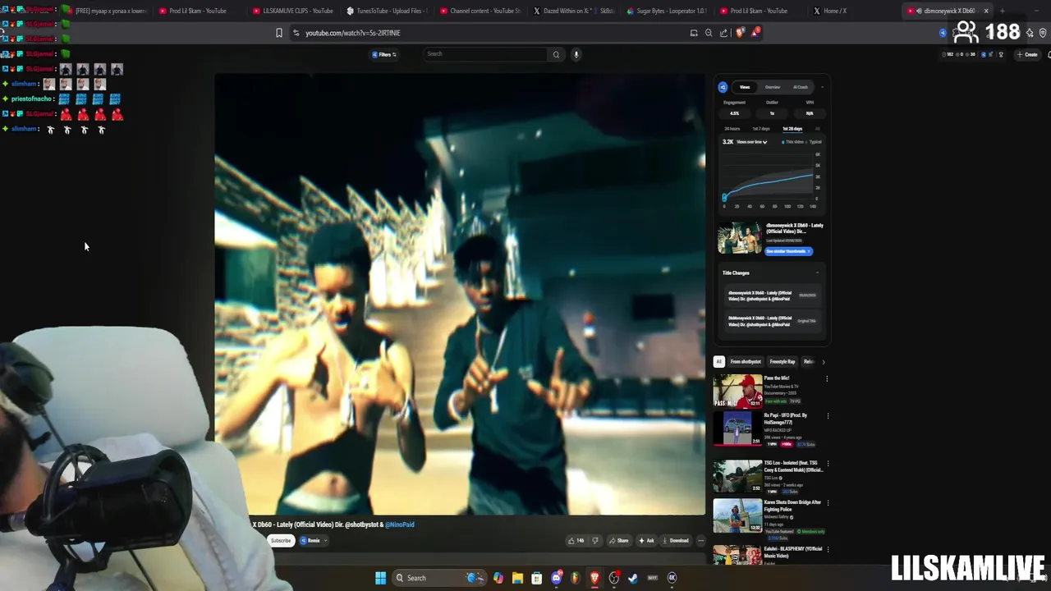Choose the 24 hours range
This screenshot has height=591, width=1051.
(732, 129)
